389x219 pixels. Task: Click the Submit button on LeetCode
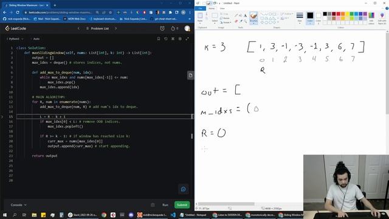tap(182, 205)
